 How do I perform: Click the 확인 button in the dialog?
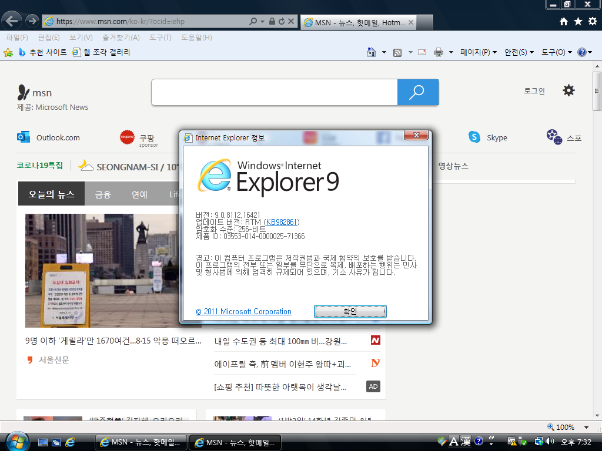coord(350,311)
